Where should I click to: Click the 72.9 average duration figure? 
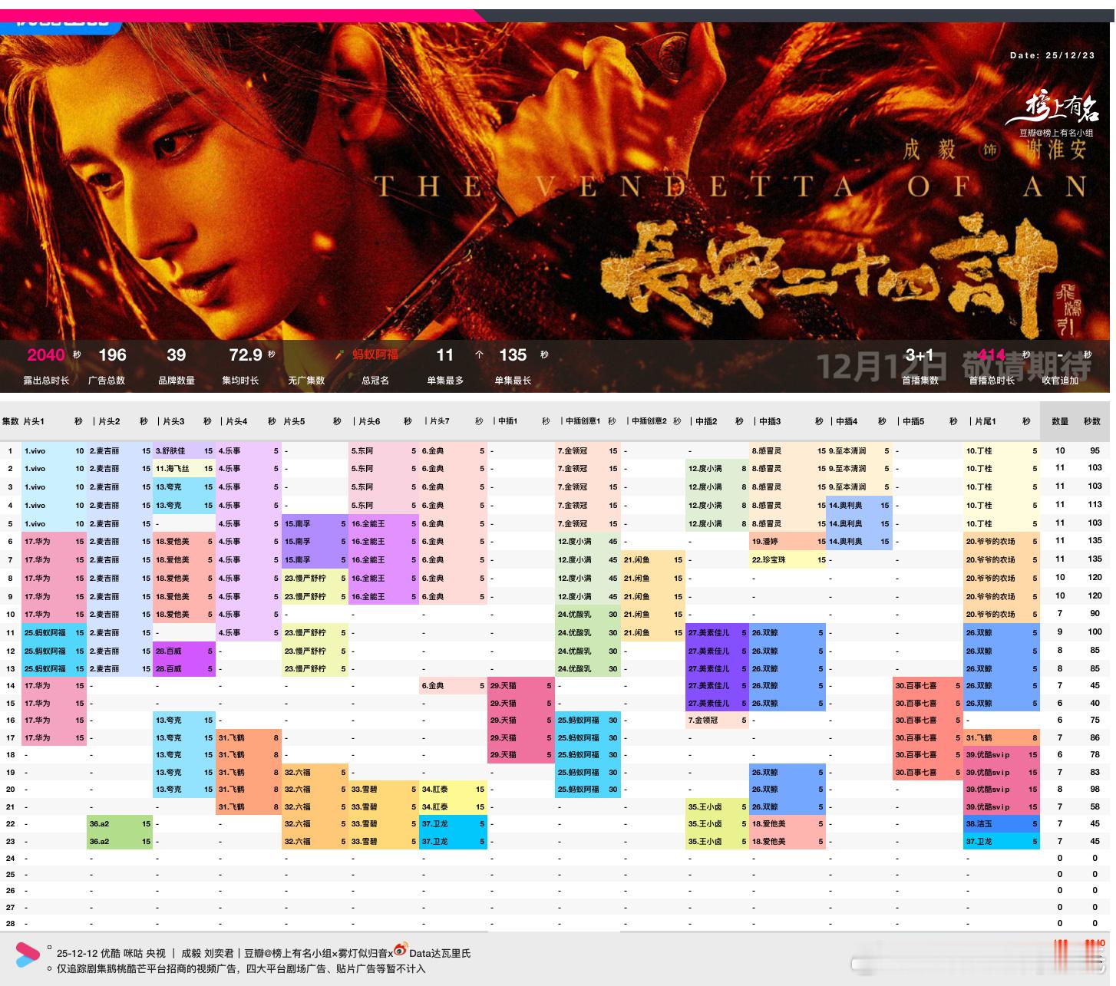pos(246,354)
